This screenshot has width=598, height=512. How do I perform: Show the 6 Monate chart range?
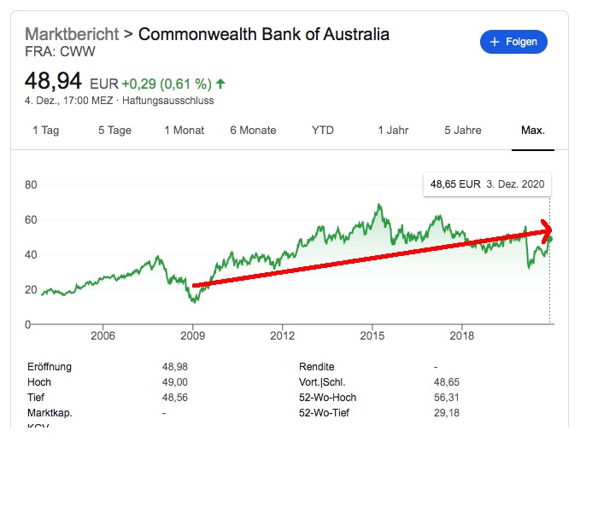click(253, 131)
